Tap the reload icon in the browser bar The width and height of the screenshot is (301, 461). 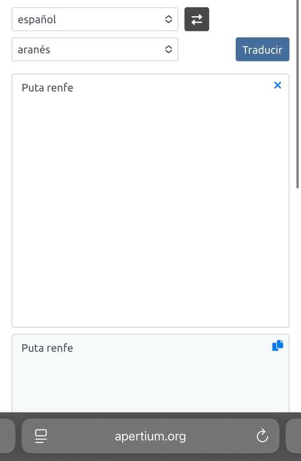[262, 436]
